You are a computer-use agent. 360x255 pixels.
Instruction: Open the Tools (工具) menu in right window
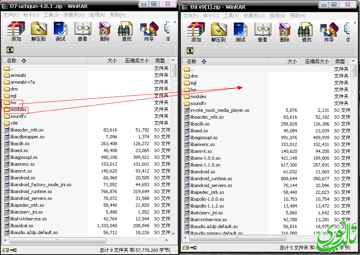tap(231, 15)
